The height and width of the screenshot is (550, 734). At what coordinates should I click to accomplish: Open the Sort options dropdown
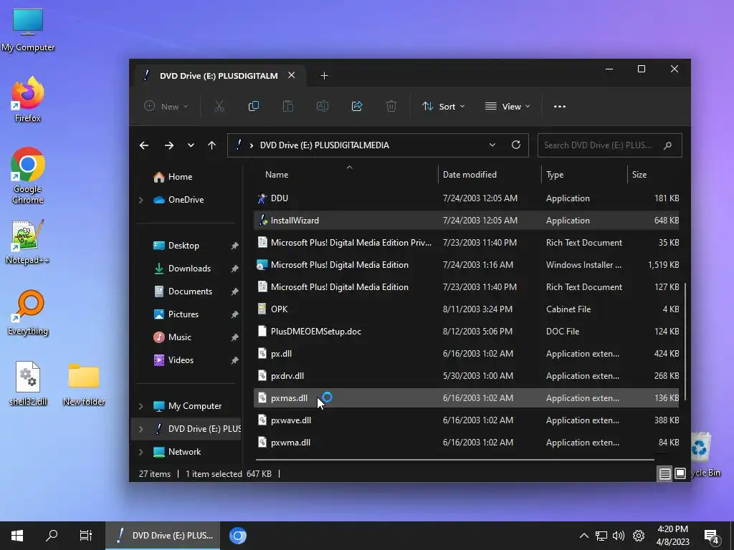click(x=443, y=106)
